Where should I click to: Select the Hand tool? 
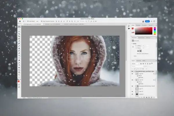(19, 72)
